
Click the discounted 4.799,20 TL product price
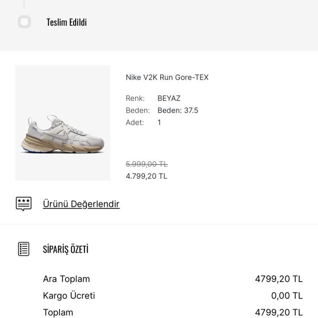point(147,176)
